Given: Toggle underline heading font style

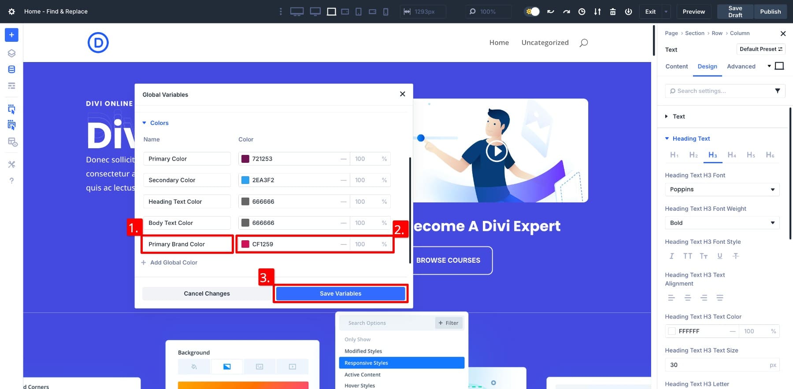Looking at the screenshot, I should 720,256.
